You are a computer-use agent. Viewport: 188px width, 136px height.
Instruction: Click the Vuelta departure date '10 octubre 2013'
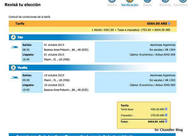pyautogui.click(x=54, y=75)
